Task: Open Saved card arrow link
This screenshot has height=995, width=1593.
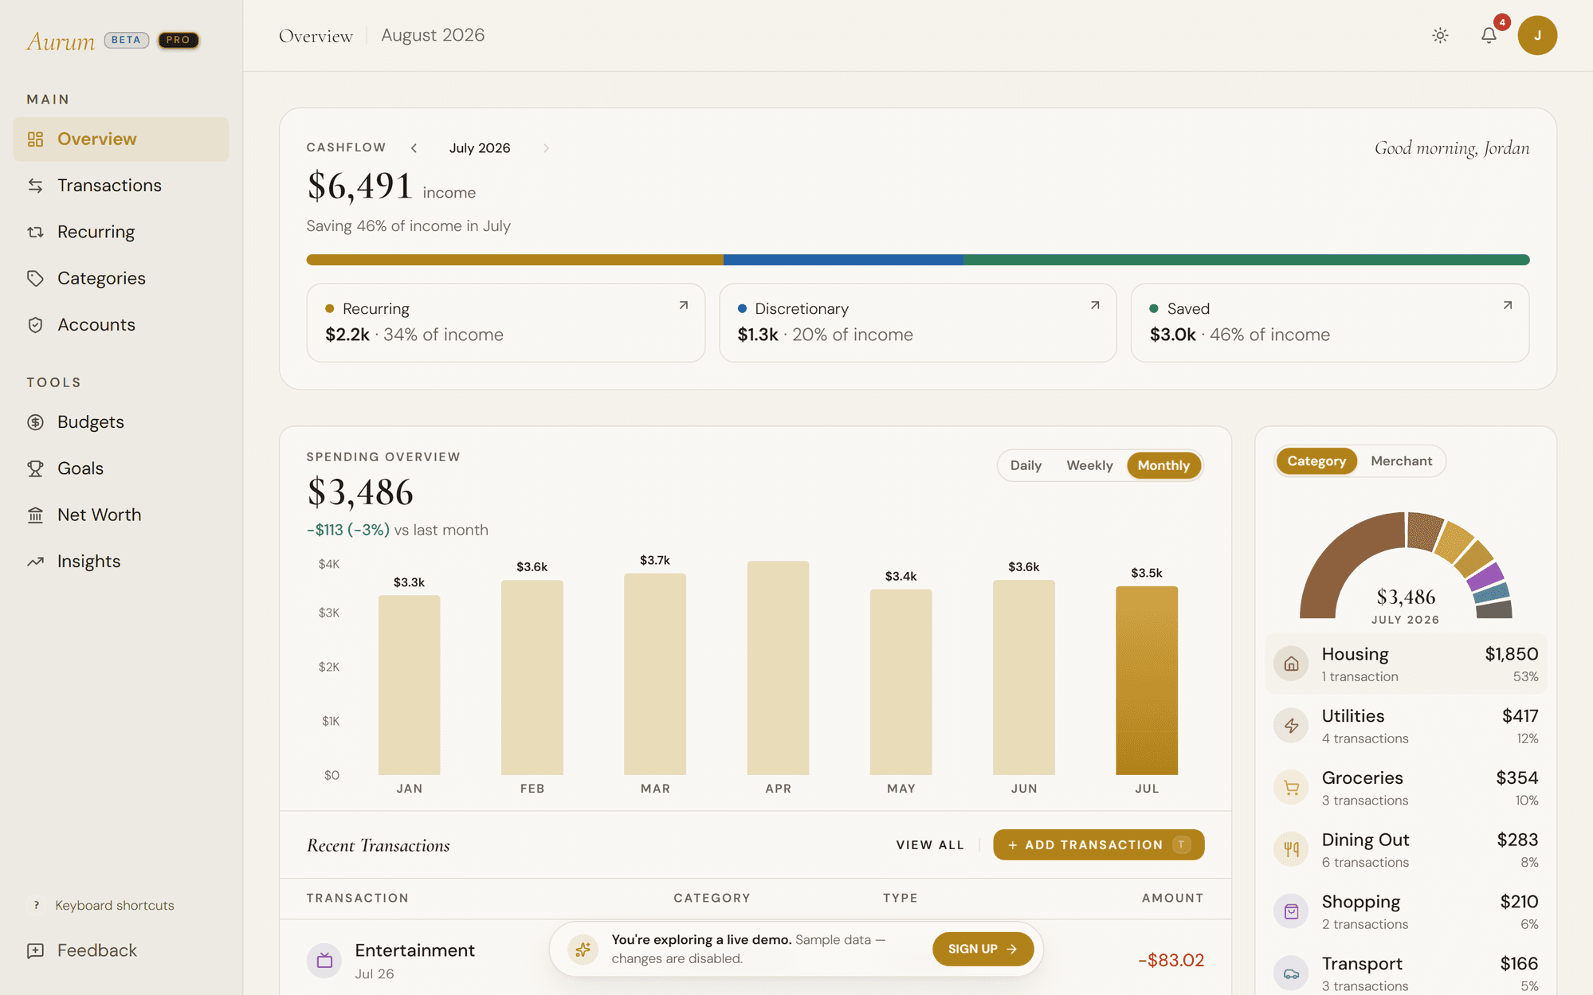Action: coord(1507,305)
